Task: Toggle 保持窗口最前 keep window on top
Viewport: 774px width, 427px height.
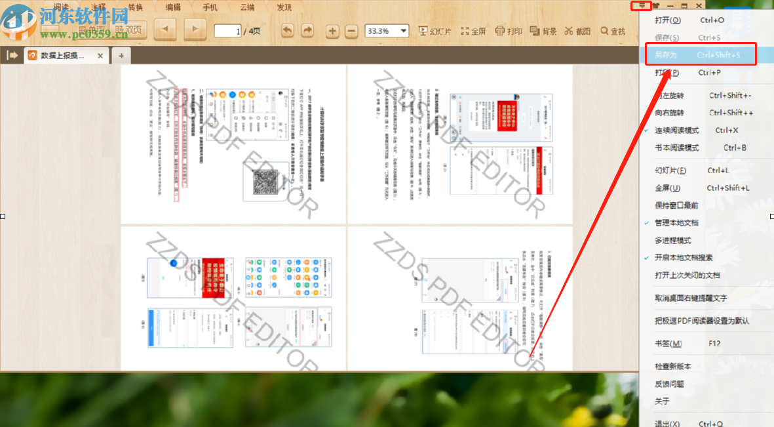Action: [676, 205]
